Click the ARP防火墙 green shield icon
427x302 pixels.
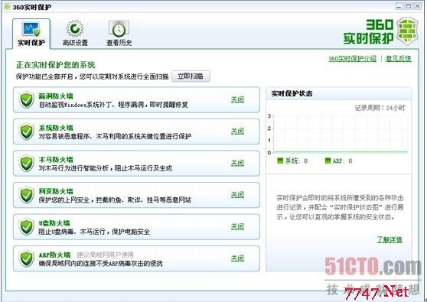point(27,258)
